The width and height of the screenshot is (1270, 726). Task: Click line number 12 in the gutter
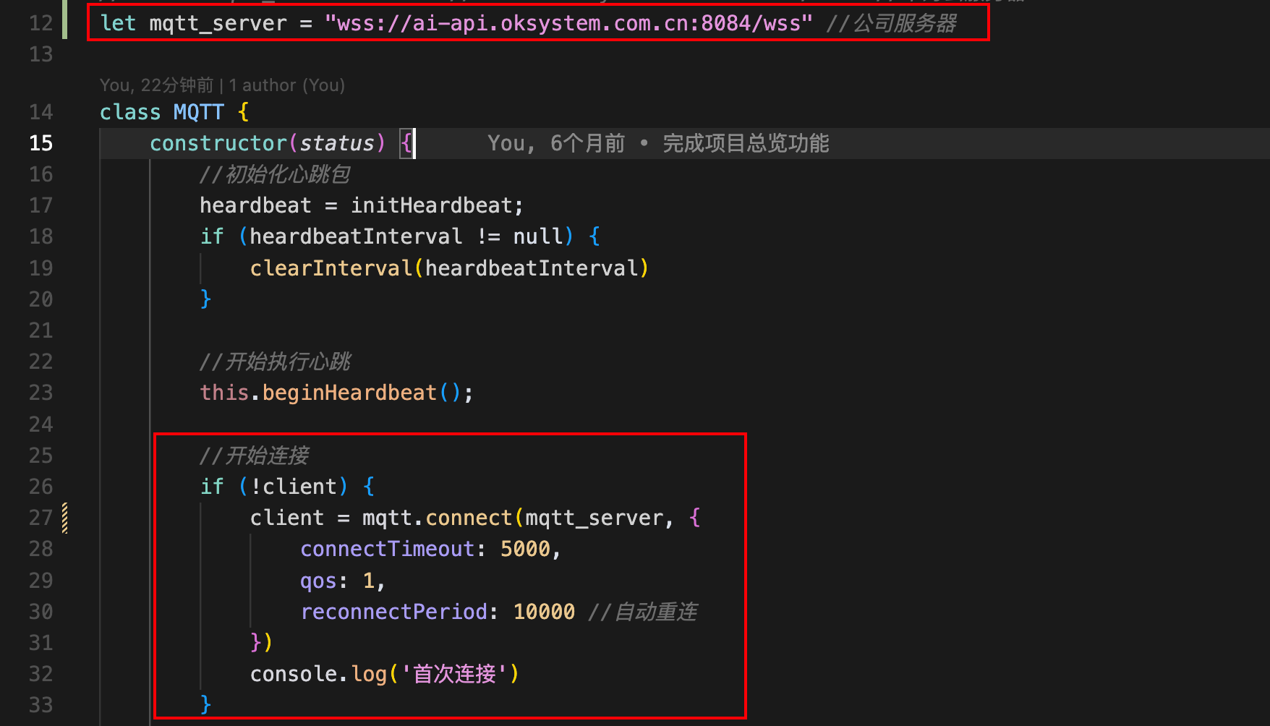click(41, 23)
